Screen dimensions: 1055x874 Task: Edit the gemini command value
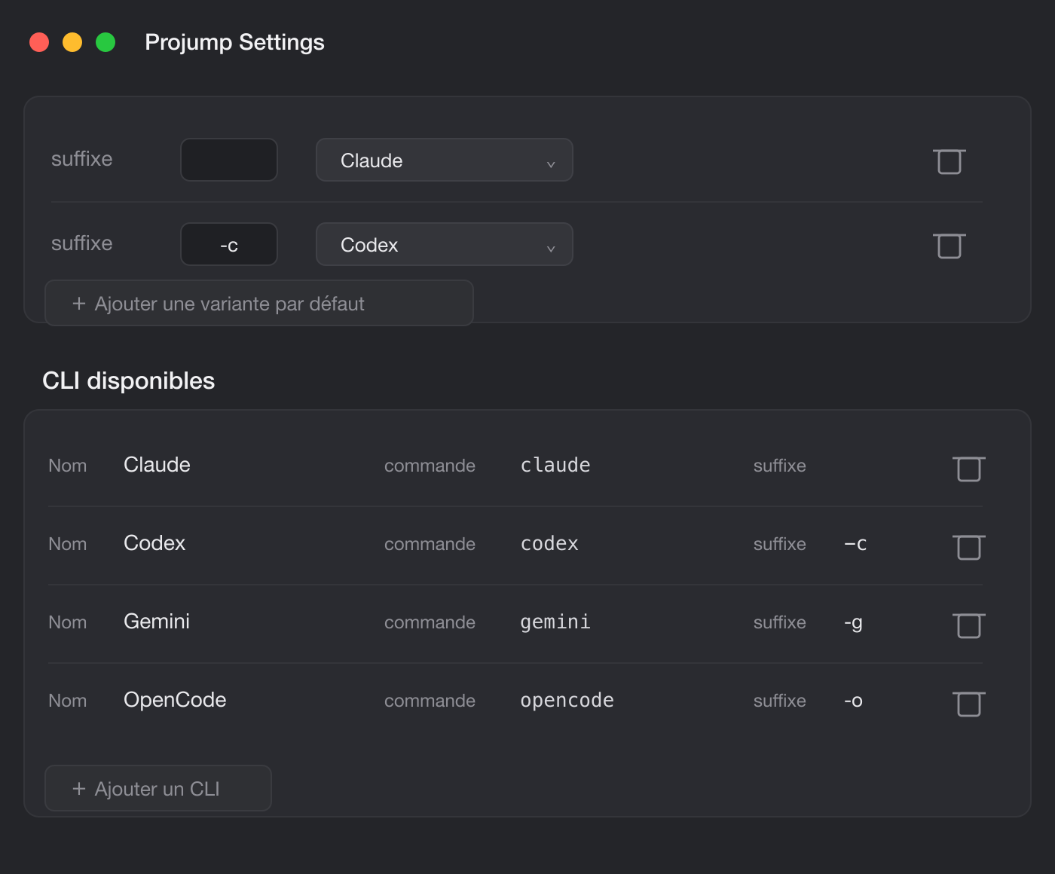[555, 622]
